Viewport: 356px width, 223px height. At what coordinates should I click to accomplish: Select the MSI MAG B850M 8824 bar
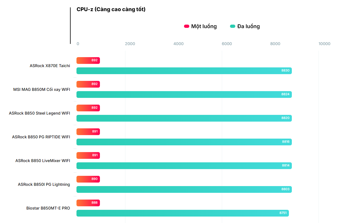coord(184,94)
